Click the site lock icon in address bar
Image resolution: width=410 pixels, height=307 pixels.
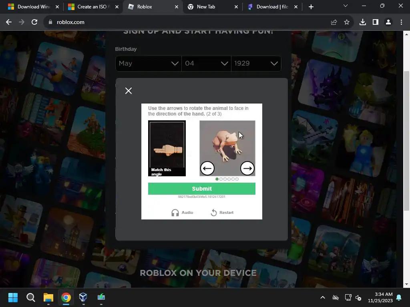50,22
